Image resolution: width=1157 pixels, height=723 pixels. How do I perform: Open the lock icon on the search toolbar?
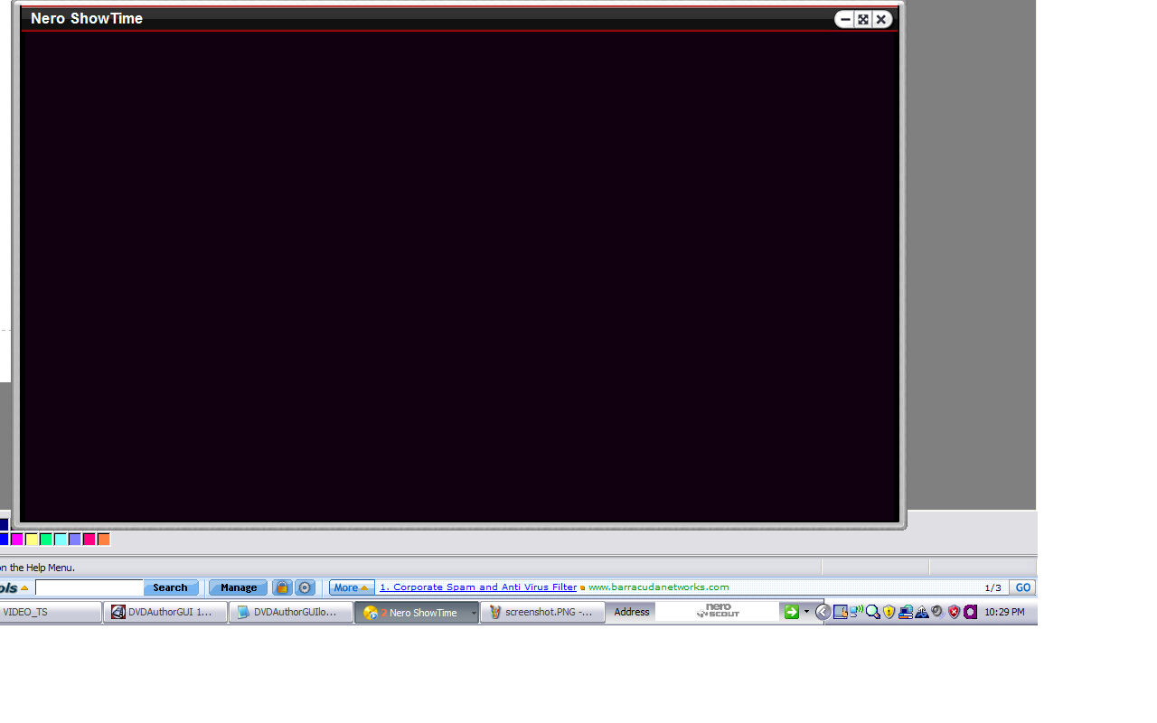pos(282,587)
